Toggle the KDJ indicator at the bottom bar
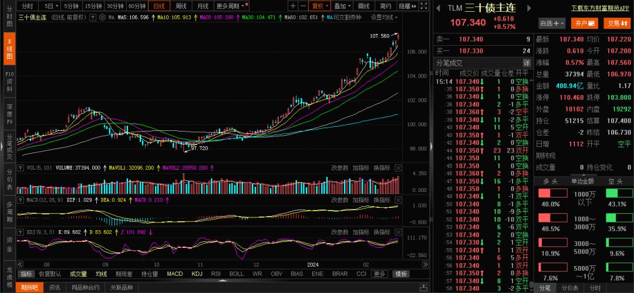Viewport: 634px width, 293px height. pos(197,274)
